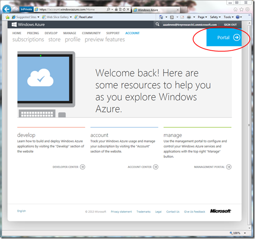The height and width of the screenshot is (239, 255).
Task: Open the DEVELOP navigation item
Action: click(x=51, y=33)
